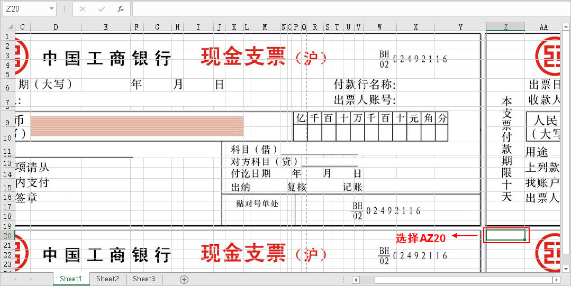
Task: Select column header X
Action: pos(415,27)
